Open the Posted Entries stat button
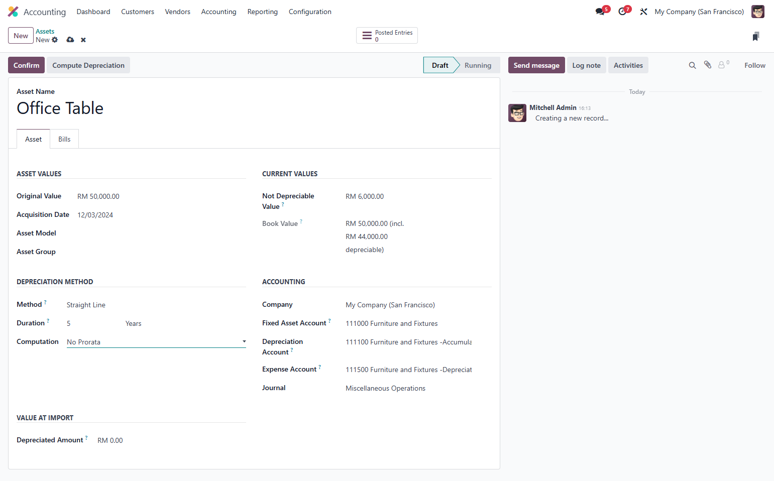 (x=387, y=36)
